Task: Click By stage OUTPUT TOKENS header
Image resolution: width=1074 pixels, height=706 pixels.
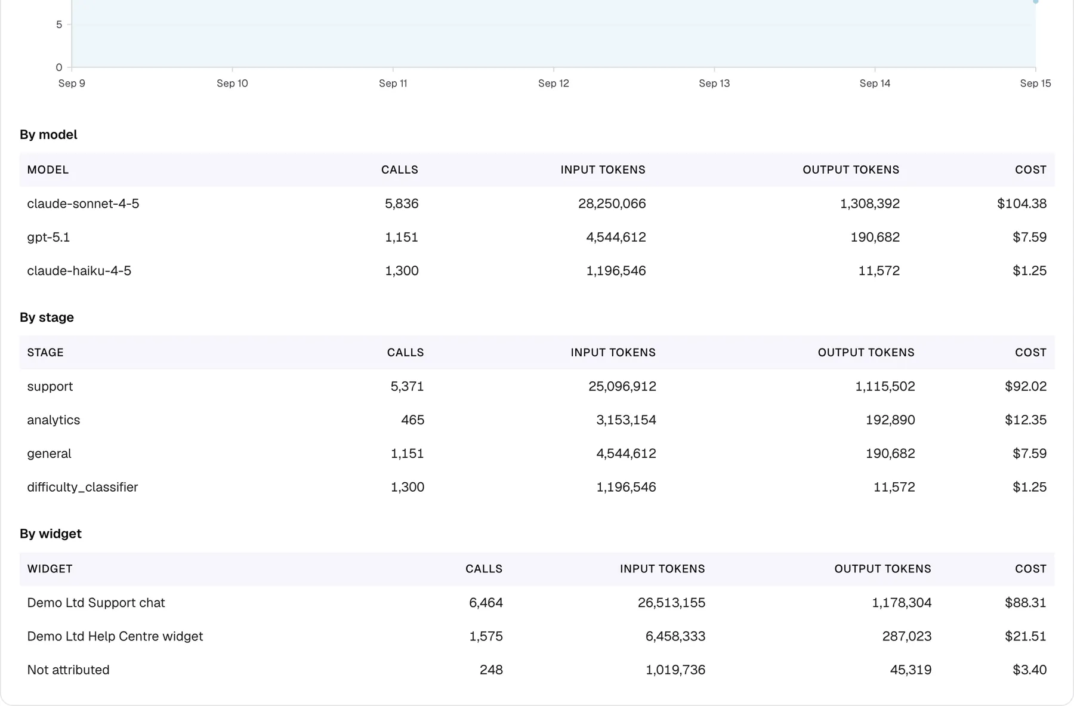Action: click(866, 352)
